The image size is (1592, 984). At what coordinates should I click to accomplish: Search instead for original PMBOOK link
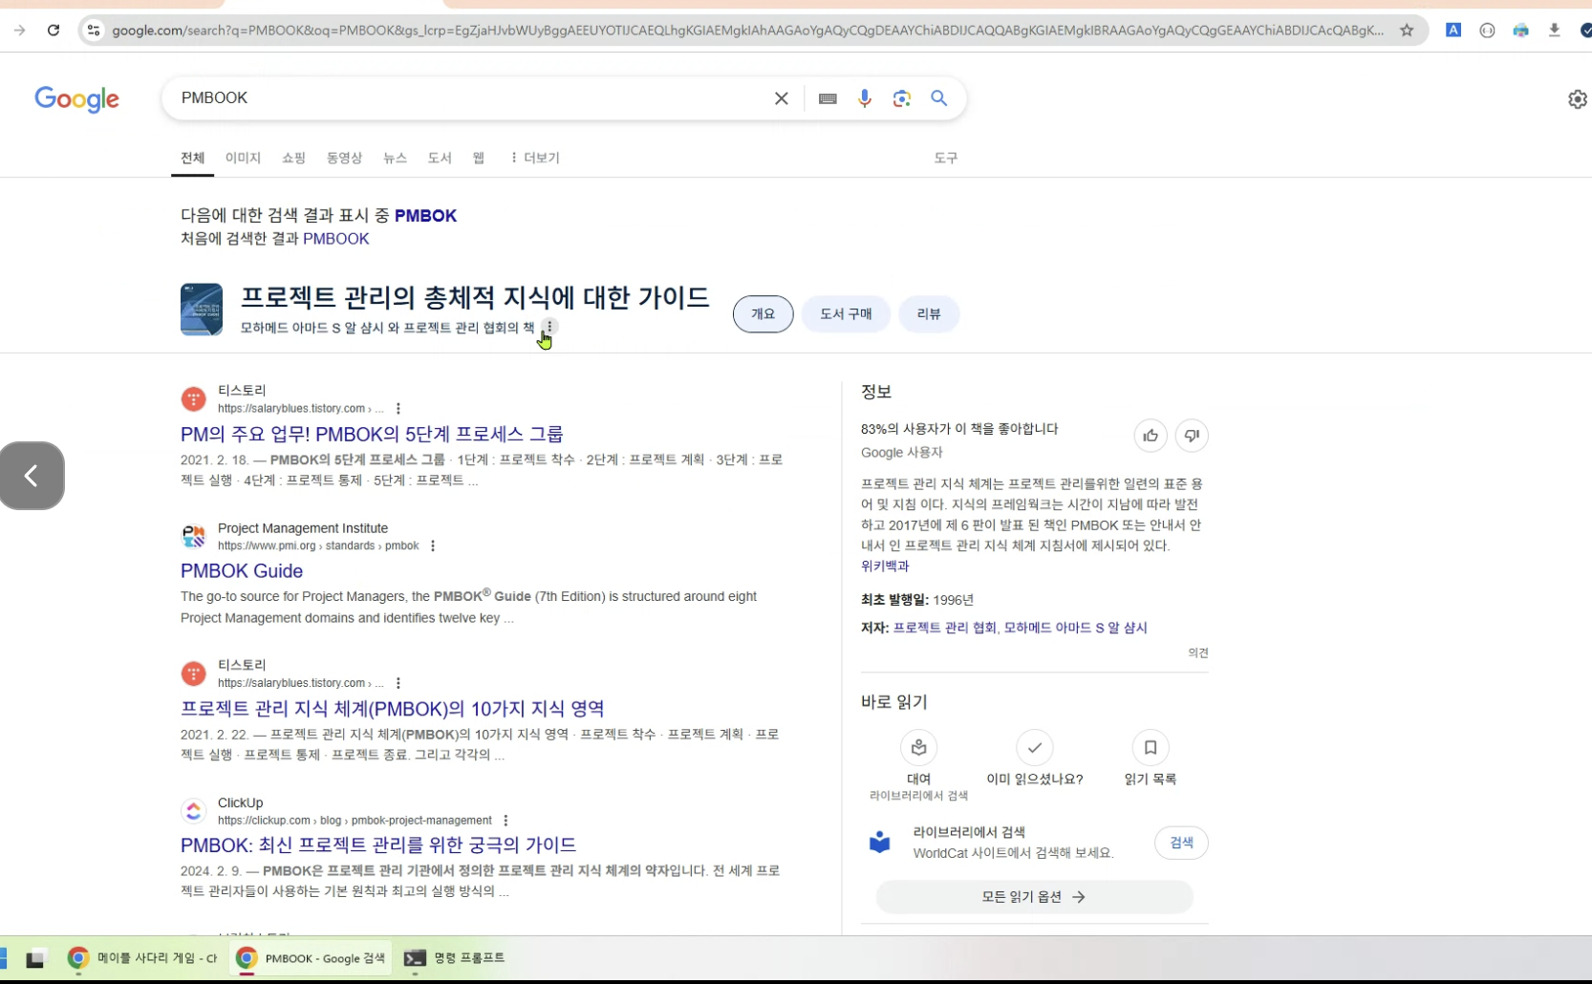335,239
